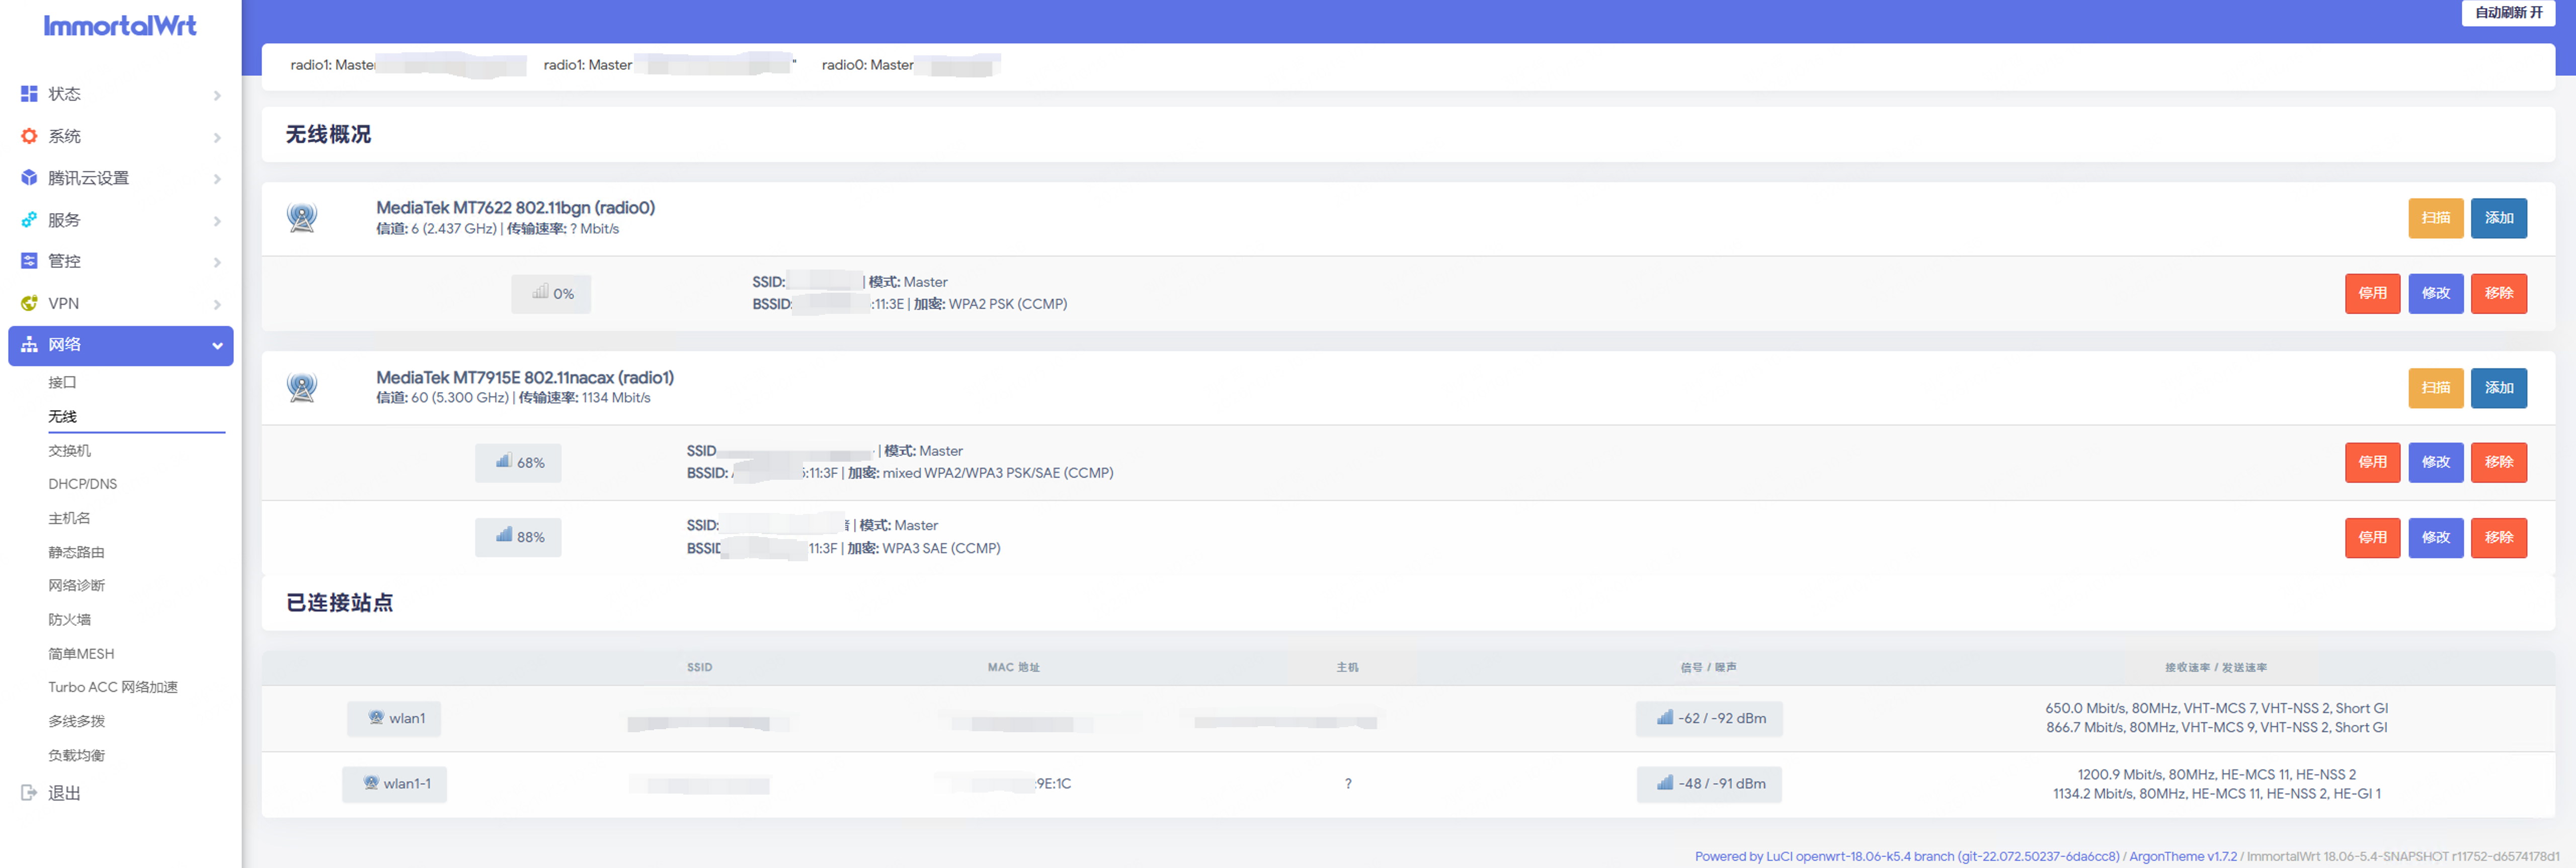Click 修改 for the WPA3 SAE network
The height and width of the screenshot is (868, 2576).
tap(2435, 538)
